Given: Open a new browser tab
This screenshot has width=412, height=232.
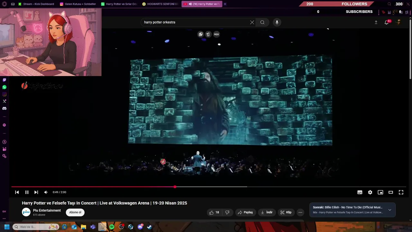Looking at the screenshot, I should tap(225, 4).
